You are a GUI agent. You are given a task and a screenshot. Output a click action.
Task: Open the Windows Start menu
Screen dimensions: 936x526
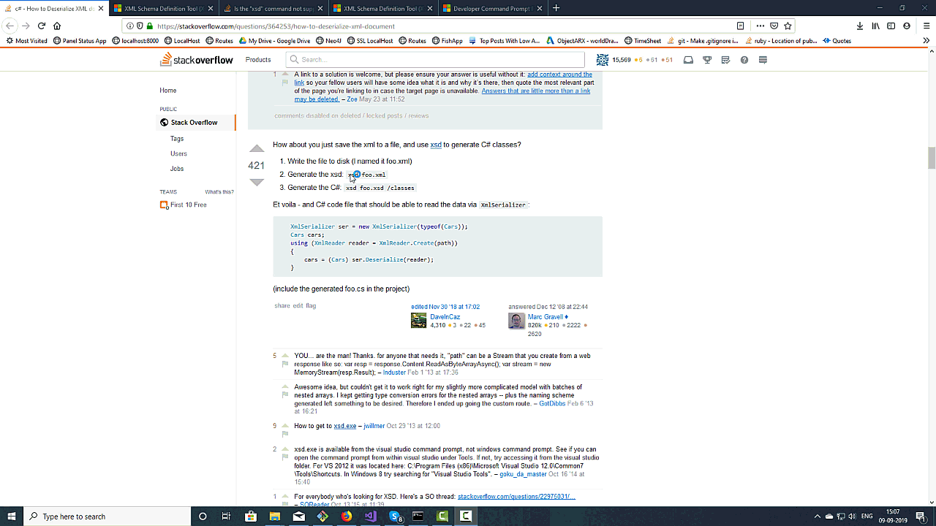click(12, 516)
